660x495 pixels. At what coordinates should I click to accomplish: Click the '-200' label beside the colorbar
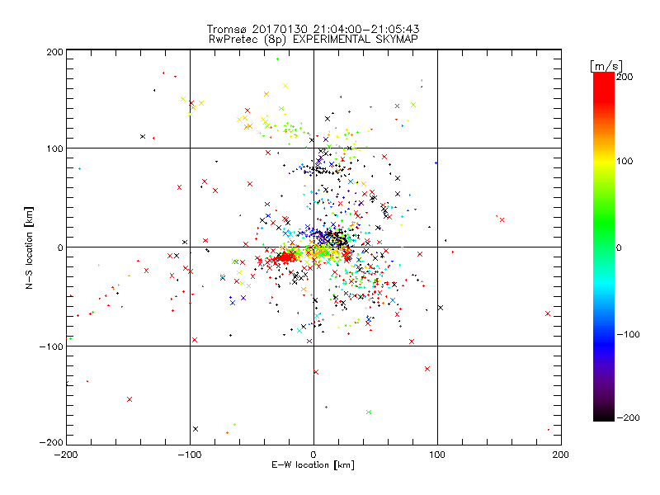[x=628, y=417]
